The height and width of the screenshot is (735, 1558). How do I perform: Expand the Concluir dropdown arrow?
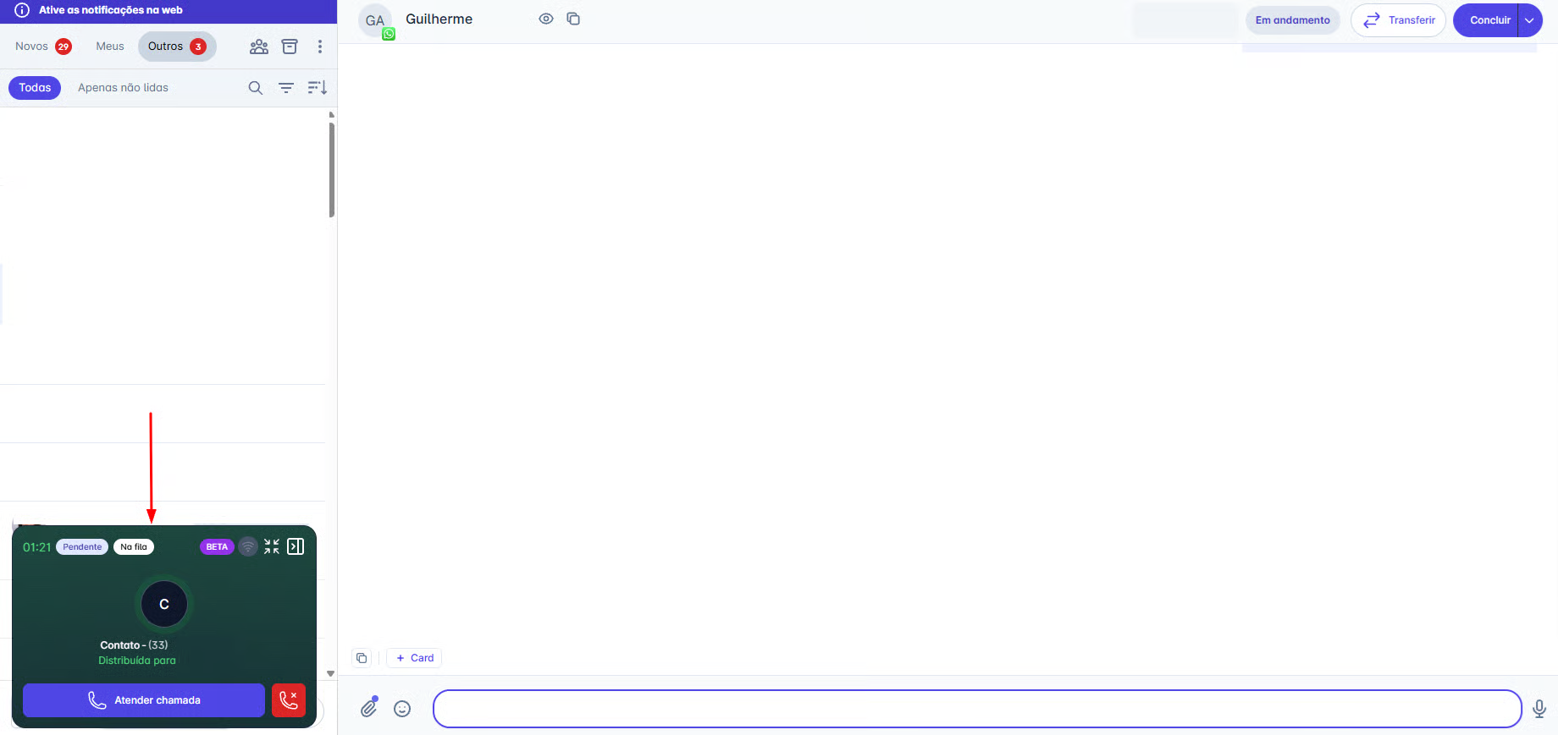[1530, 20]
